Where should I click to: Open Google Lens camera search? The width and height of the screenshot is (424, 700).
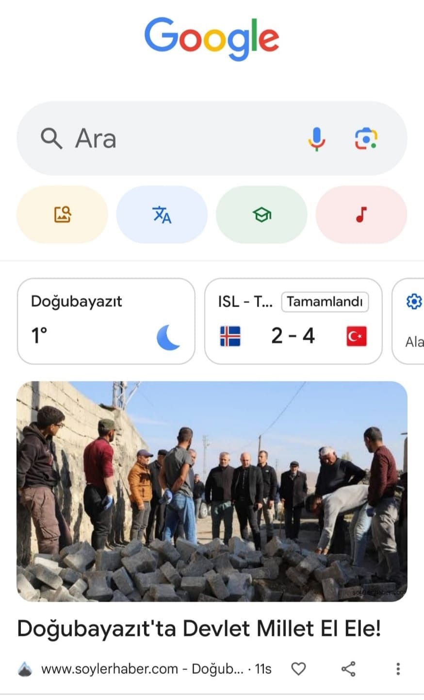point(366,139)
